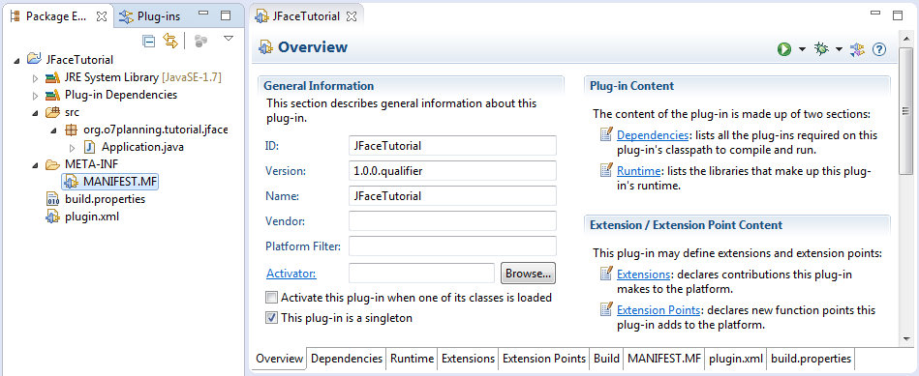Open the MANIFEST.MF bottom tab

(664, 359)
